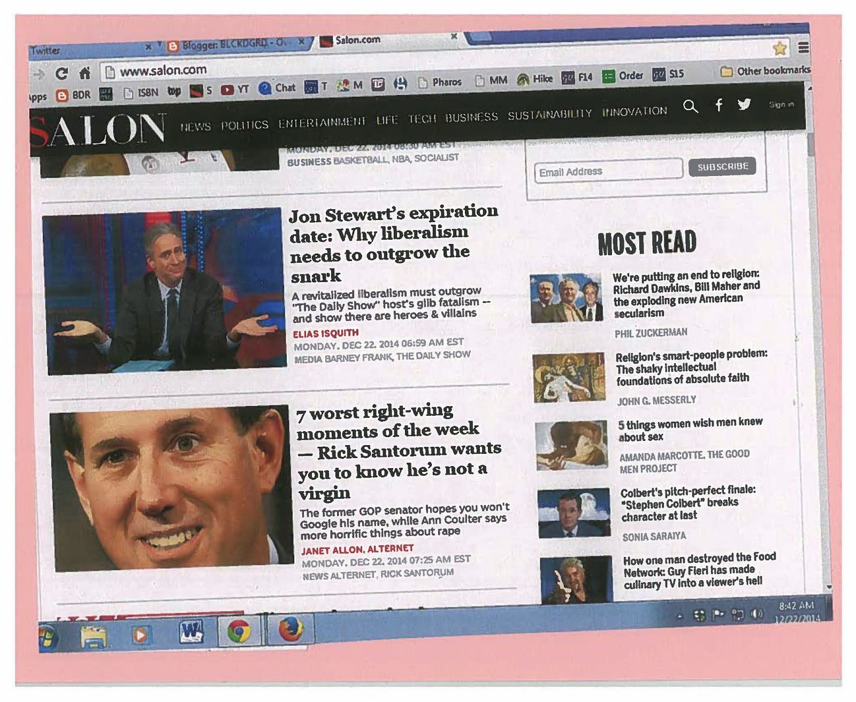Close the Salon.com tab
This screenshot has height=702, width=856.
click(454, 36)
